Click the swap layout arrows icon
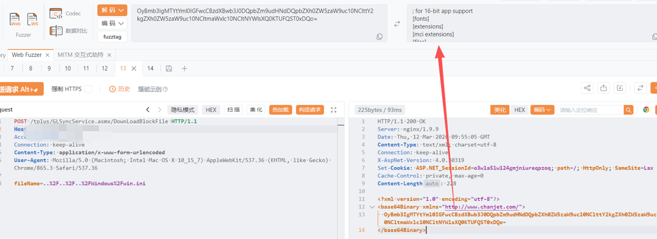 [640, 88]
